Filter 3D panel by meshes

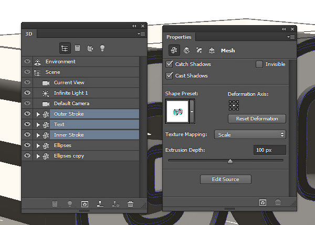pos(77,48)
